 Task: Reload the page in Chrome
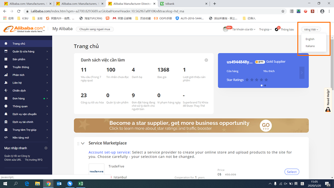(x=19, y=11)
